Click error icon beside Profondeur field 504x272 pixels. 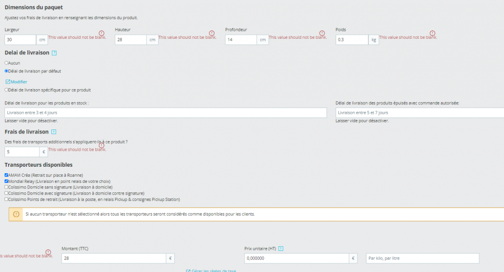tap(322, 33)
